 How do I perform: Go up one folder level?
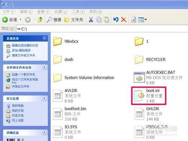[x=40, y=20]
